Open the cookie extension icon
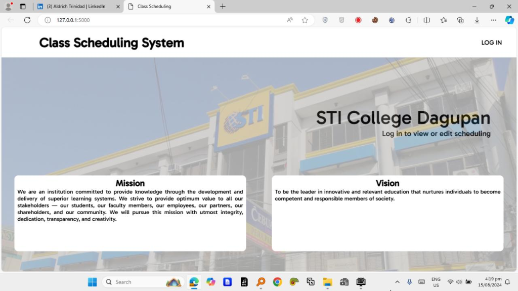Screen dimensions: 518x291 click(x=375, y=20)
